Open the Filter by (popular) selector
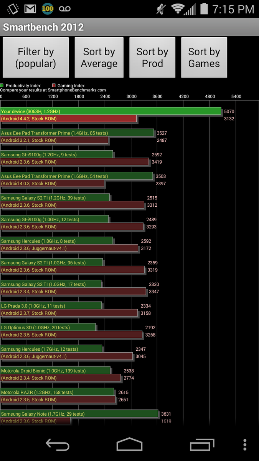The image size is (259, 461). click(x=36, y=58)
